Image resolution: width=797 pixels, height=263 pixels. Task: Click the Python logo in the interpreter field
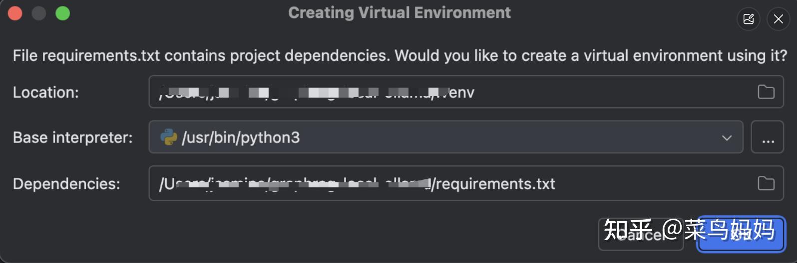pyautogui.click(x=169, y=137)
